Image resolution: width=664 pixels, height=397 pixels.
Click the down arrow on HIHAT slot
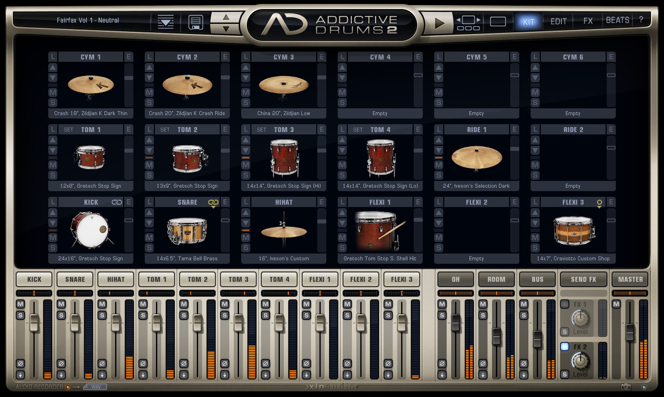pos(246,223)
